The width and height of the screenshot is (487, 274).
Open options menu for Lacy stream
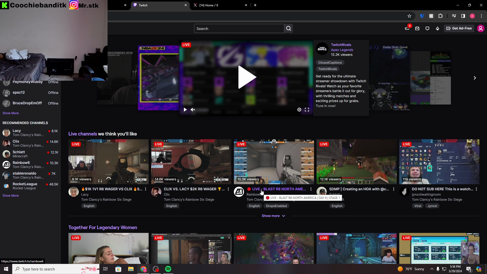coord(146,189)
